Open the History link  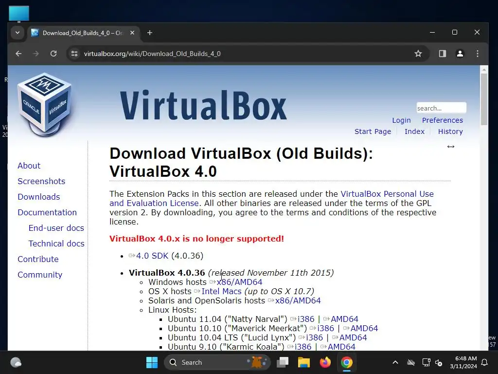[x=450, y=131]
